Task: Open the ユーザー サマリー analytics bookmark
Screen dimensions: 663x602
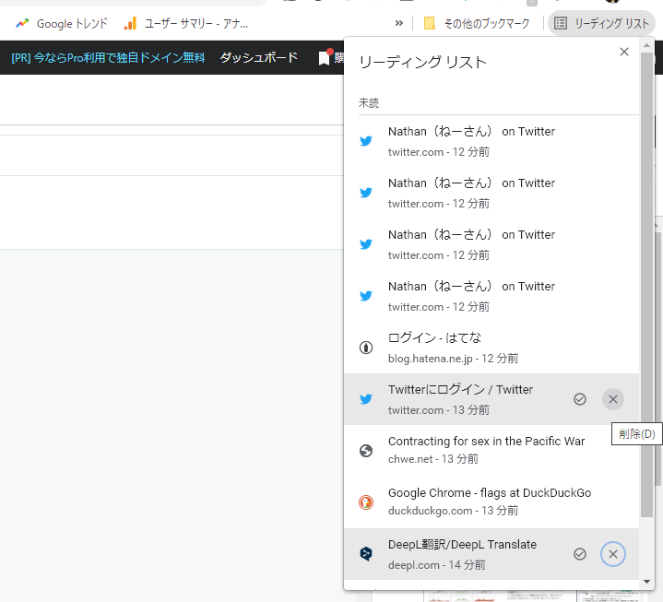Action: tap(186, 24)
